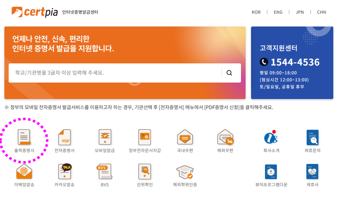Image resolution: width=340 pixels, height=198 pixels.
Task: Click the 1544-4536 support phone number
Action: tap(295, 62)
